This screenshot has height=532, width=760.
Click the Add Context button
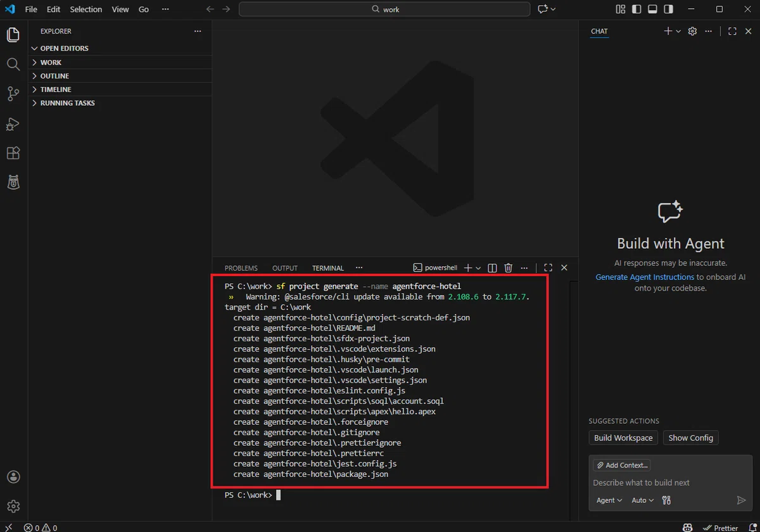click(622, 465)
